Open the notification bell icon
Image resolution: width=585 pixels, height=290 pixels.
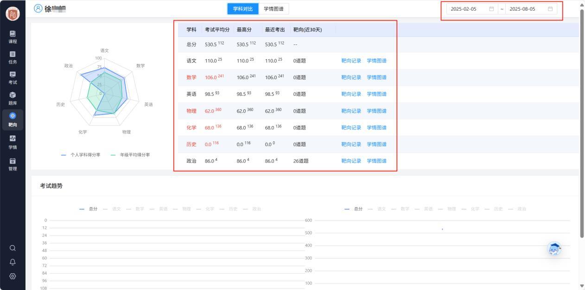tap(13, 262)
